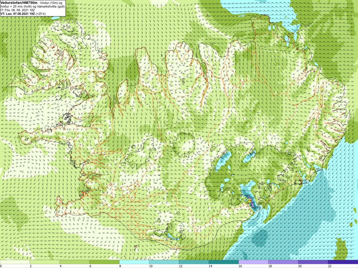Pick the 18–20 m/s light purple legend swatch

[x=283, y=262]
